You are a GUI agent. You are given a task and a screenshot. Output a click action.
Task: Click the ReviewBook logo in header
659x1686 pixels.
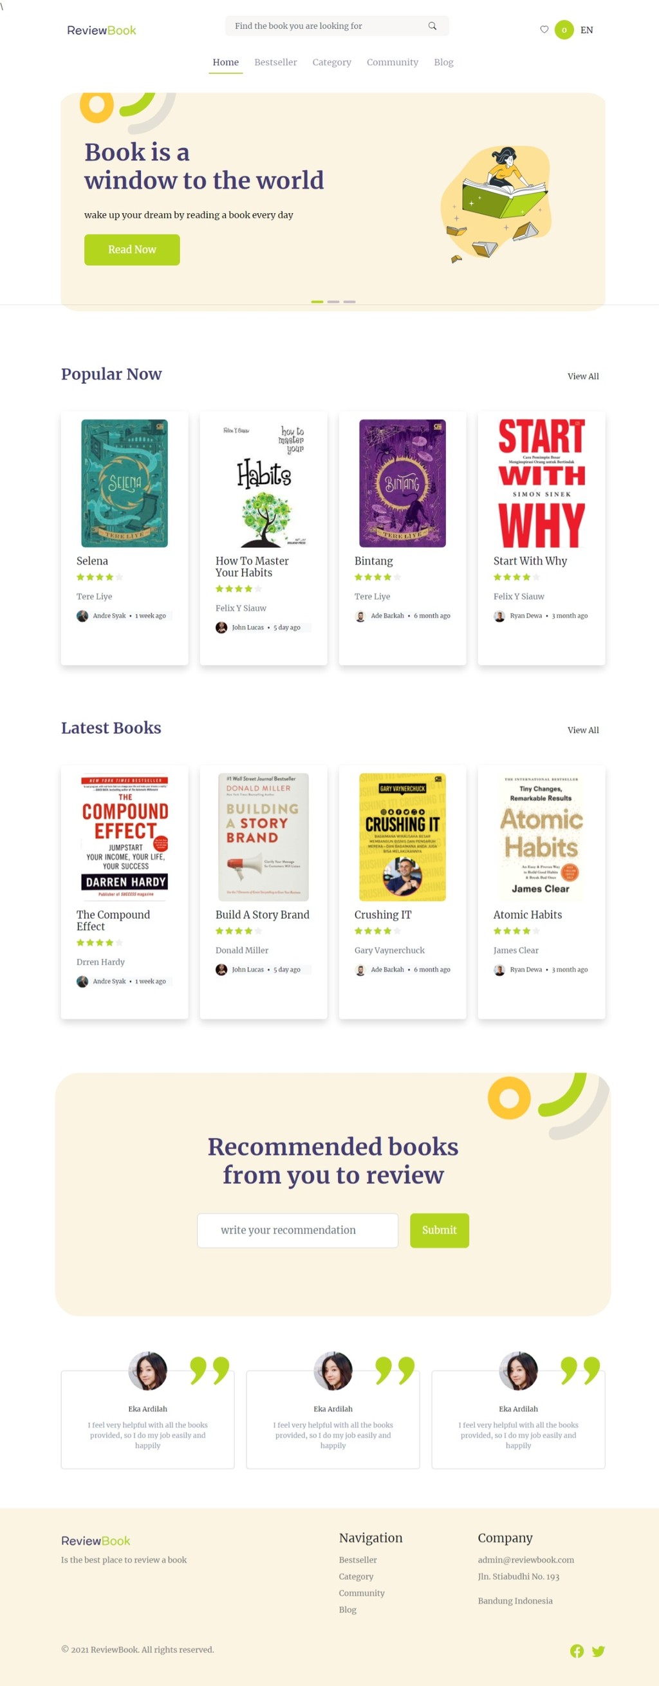click(102, 30)
